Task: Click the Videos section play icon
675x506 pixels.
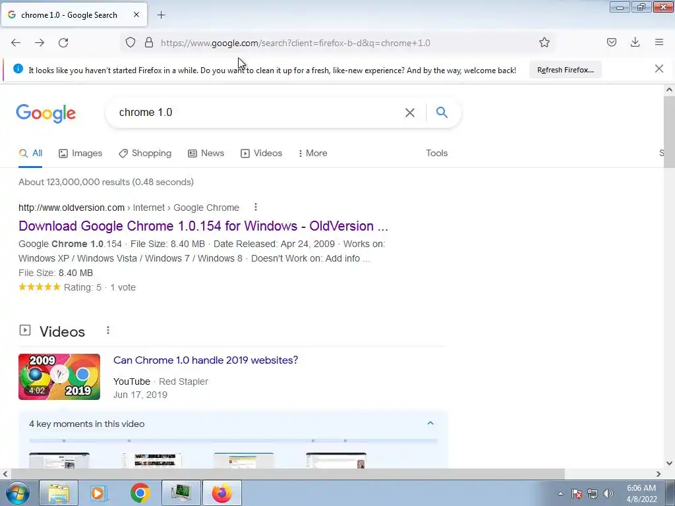Action: [25, 331]
